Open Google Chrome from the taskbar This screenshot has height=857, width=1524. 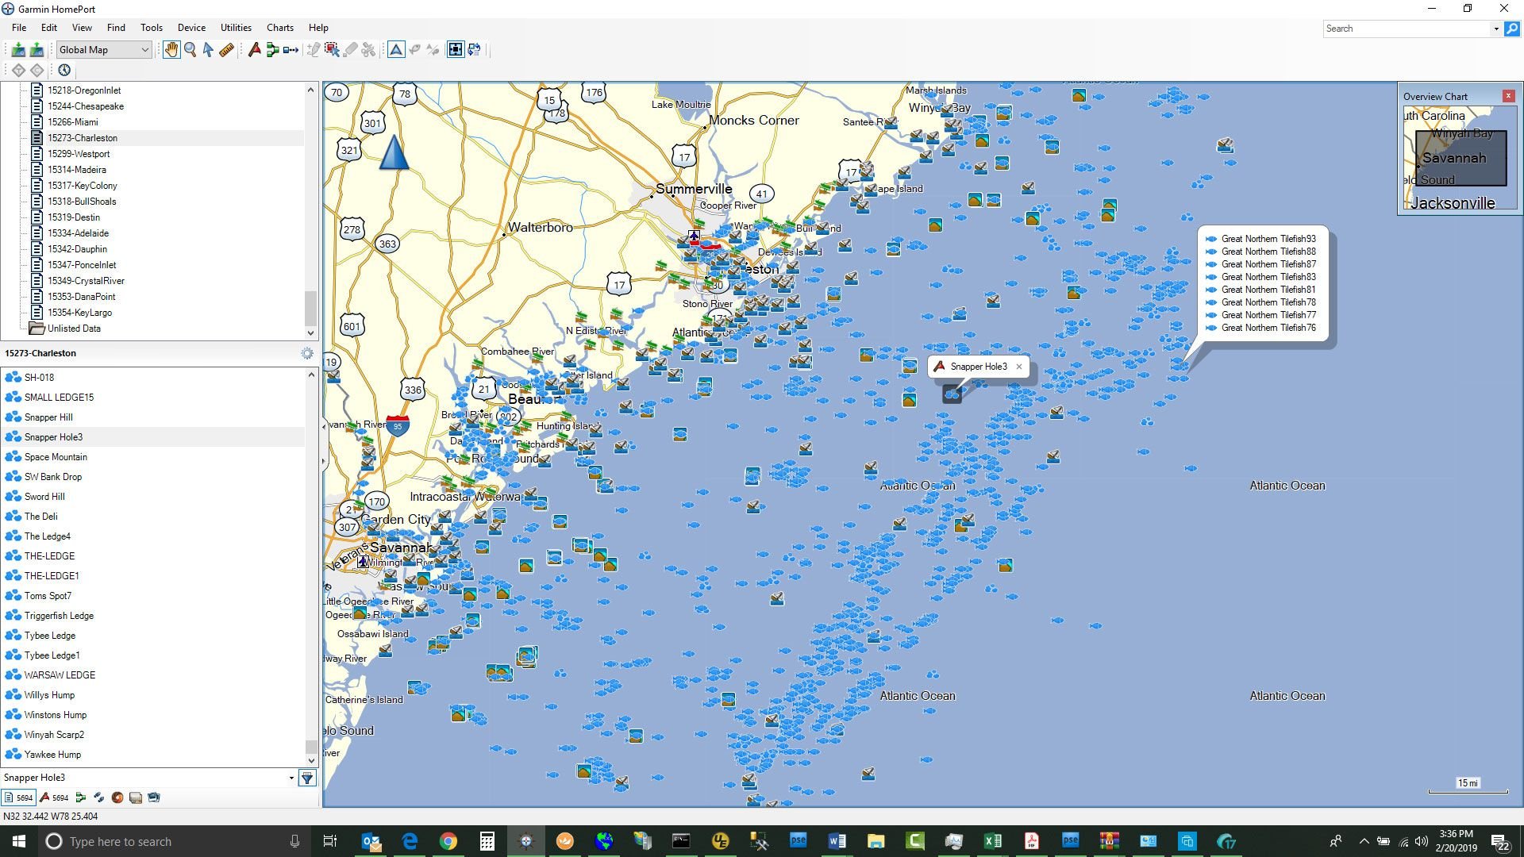[448, 841]
